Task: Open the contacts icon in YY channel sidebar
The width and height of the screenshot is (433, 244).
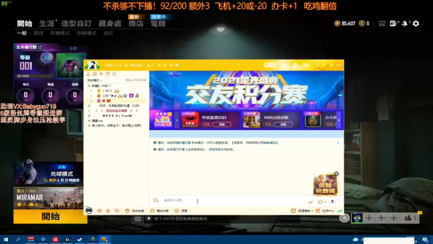Action: tap(88, 74)
